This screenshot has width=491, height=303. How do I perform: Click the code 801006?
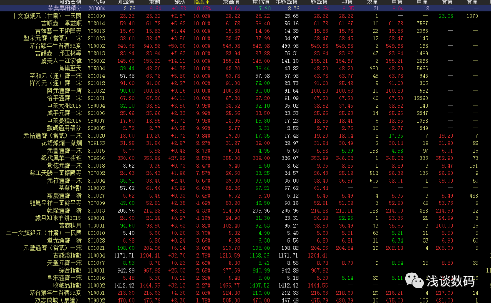96,113
